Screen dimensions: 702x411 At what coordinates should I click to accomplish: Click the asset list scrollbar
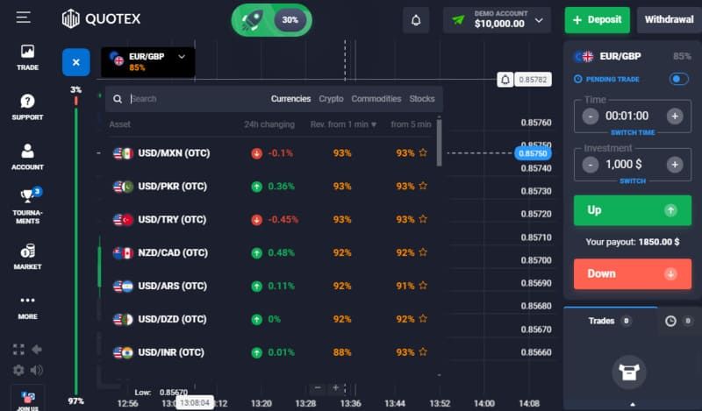coord(440,143)
